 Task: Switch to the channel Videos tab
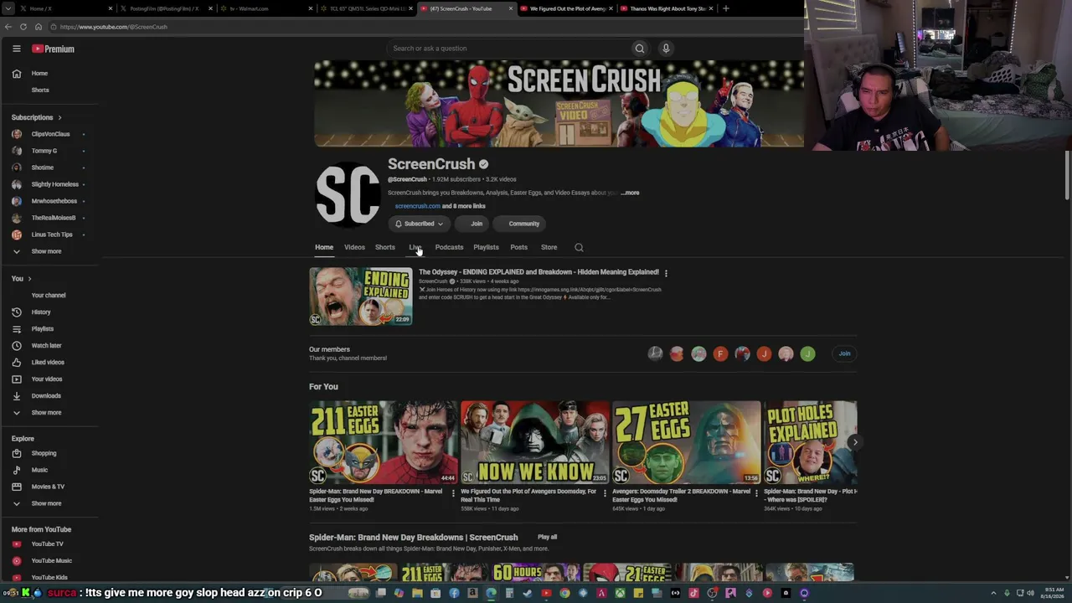coord(354,247)
